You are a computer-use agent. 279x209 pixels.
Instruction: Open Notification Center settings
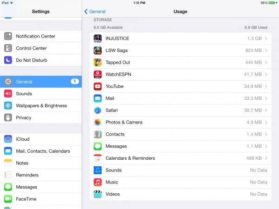pos(35,36)
